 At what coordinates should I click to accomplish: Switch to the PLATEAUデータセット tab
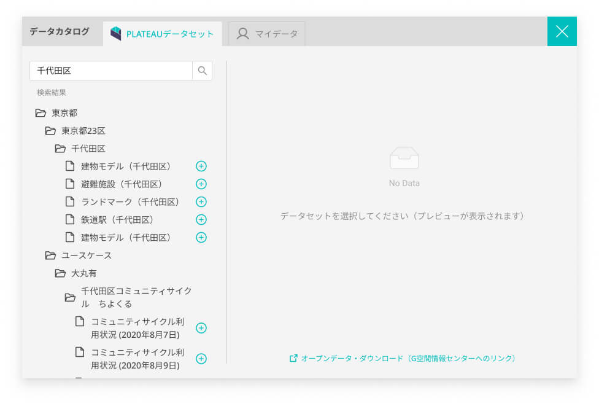click(163, 34)
